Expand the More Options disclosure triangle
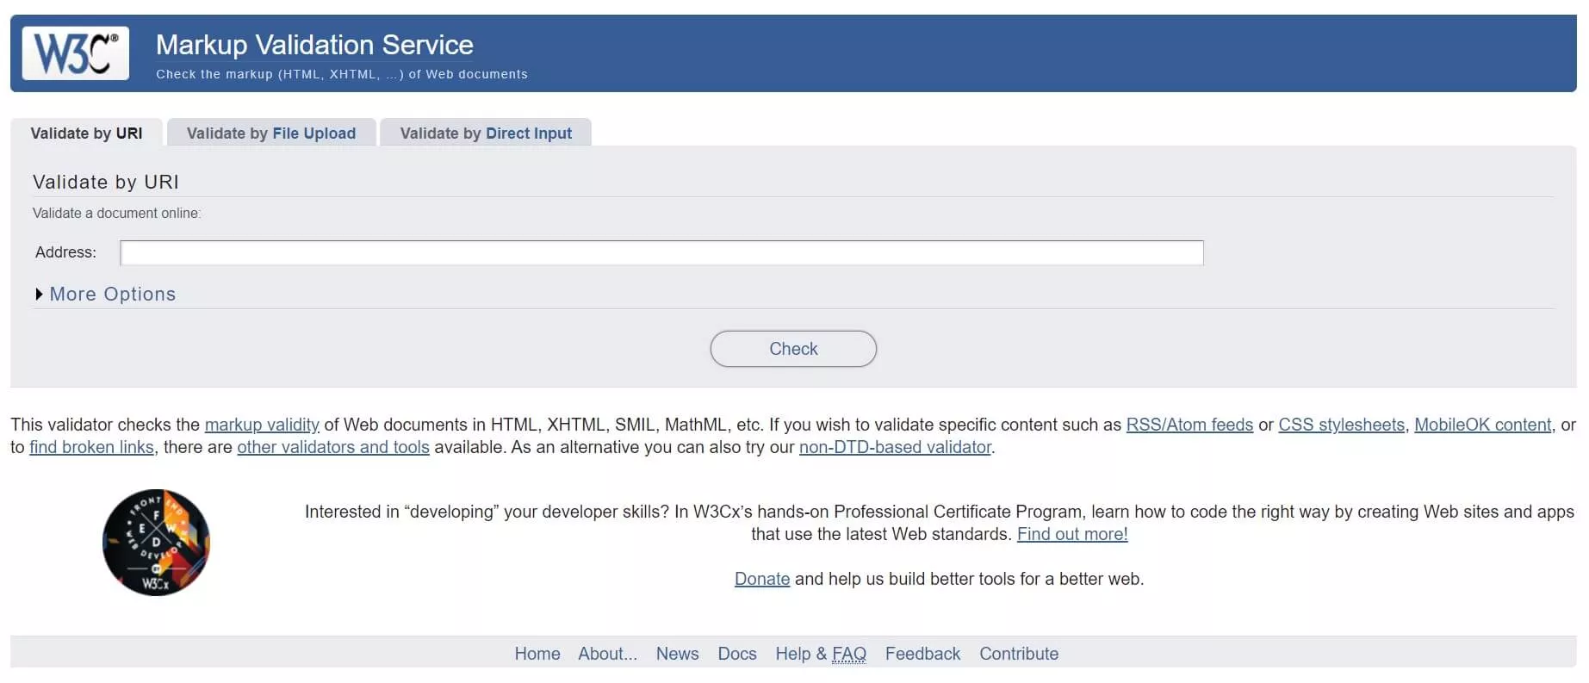Image resolution: width=1589 pixels, height=683 pixels. click(40, 295)
